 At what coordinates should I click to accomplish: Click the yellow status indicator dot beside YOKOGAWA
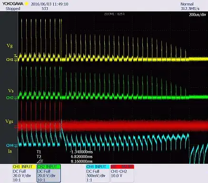(27, 4)
